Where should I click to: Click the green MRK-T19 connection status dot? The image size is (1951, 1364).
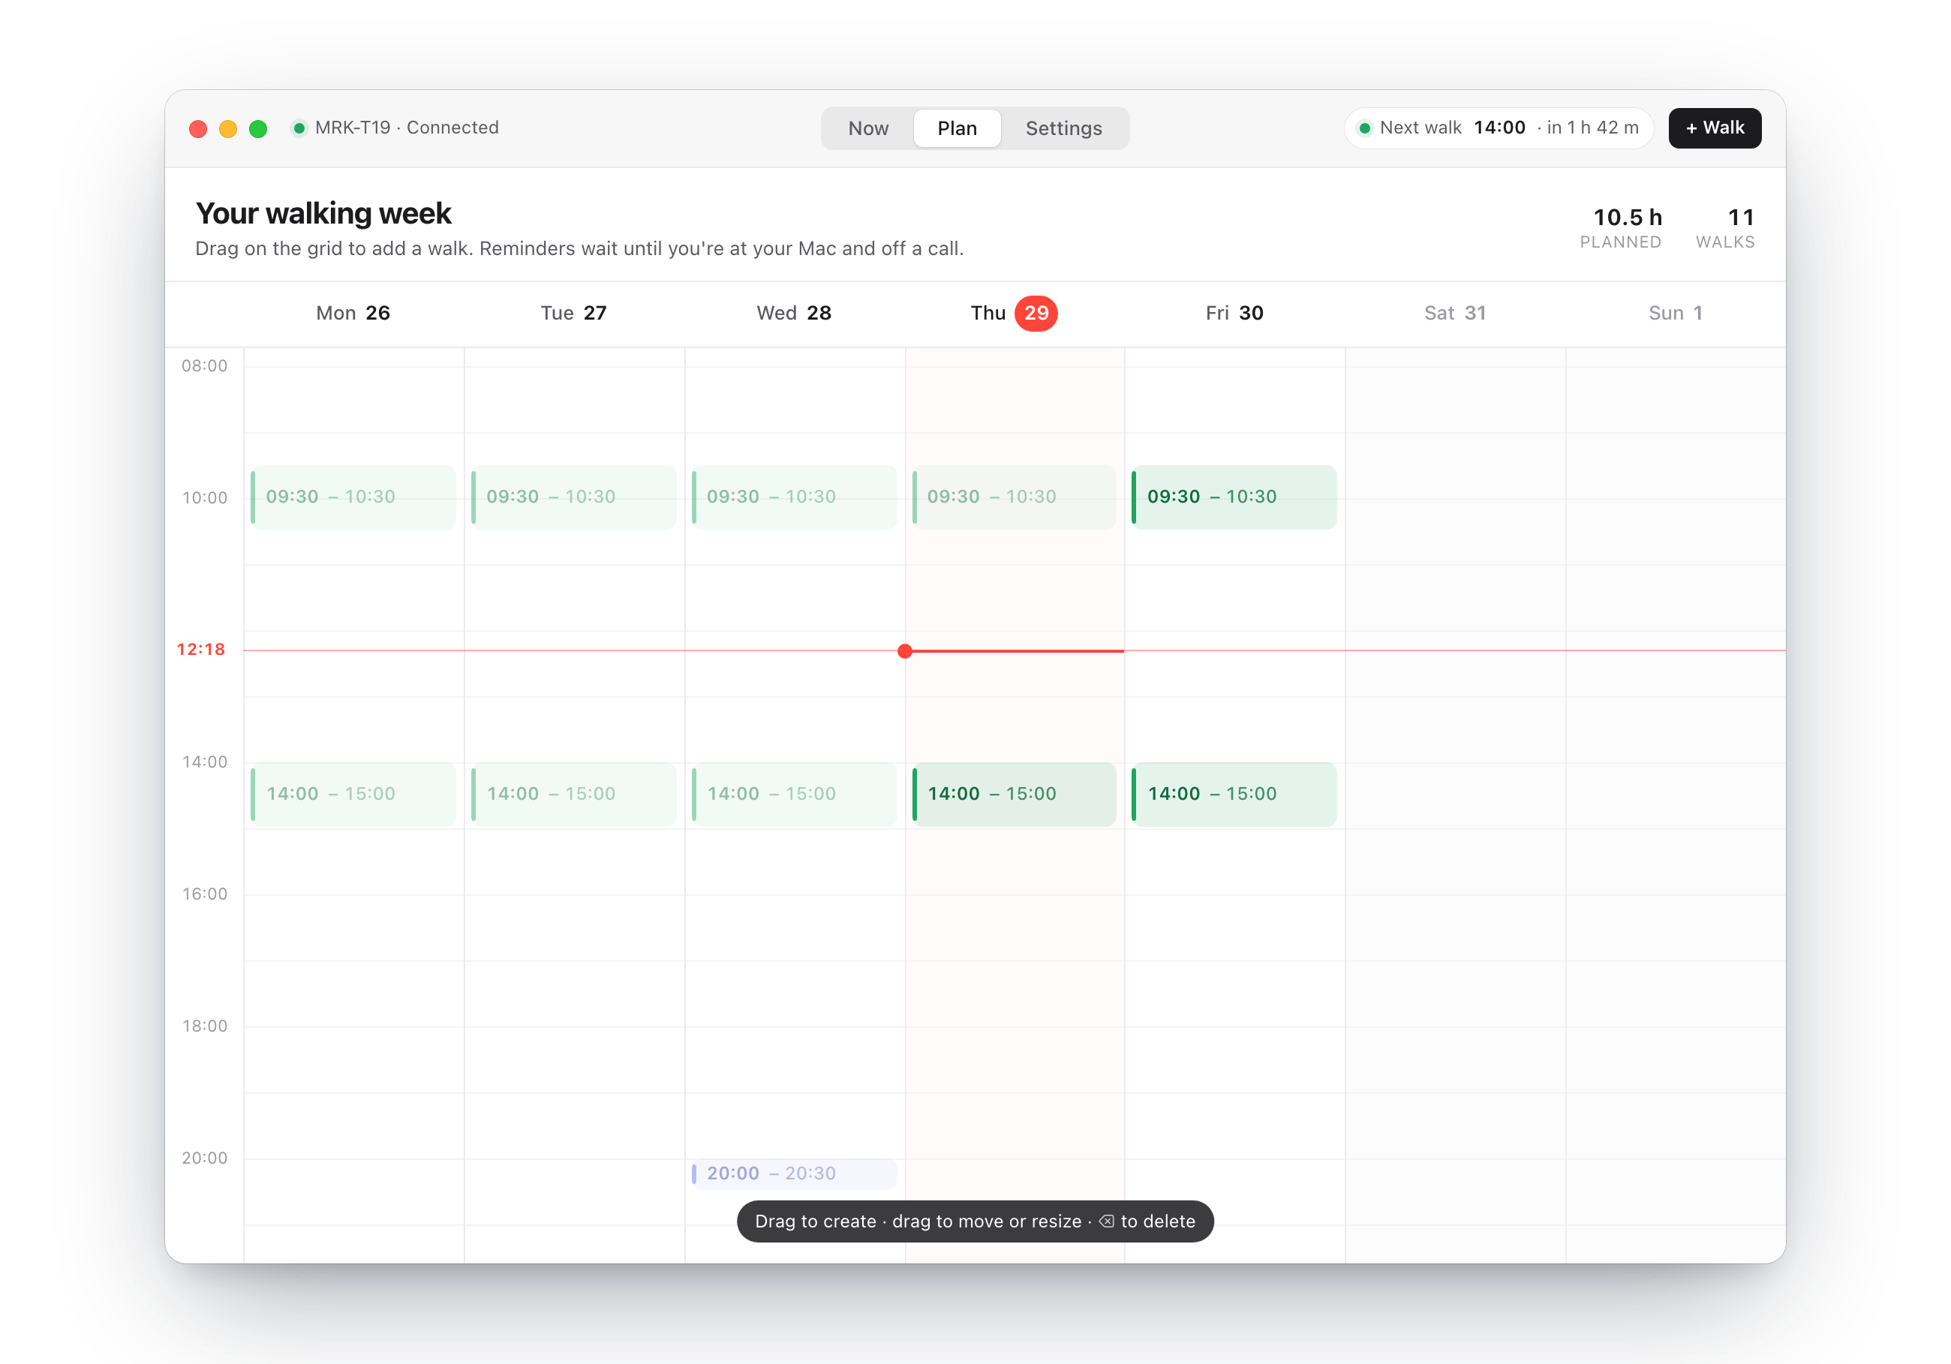click(x=299, y=128)
